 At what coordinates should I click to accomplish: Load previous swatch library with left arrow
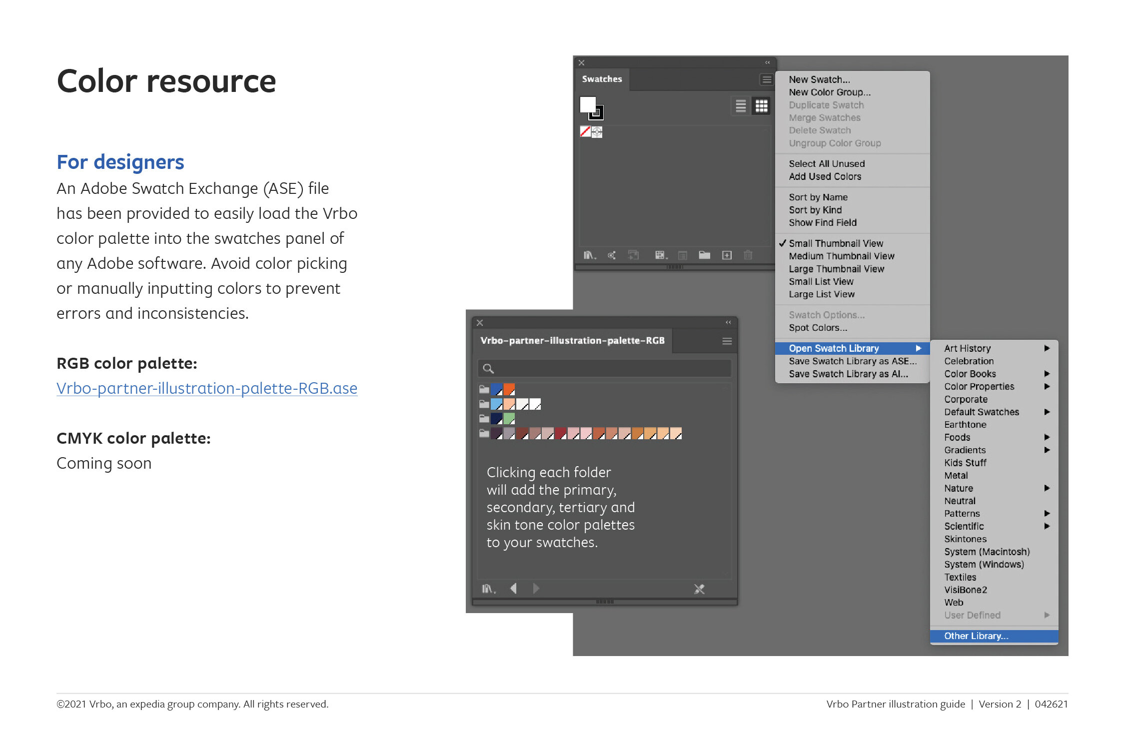coord(513,589)
